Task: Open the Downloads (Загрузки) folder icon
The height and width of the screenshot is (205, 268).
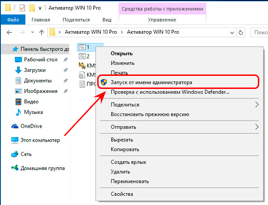Action: [x=18, y=70]
